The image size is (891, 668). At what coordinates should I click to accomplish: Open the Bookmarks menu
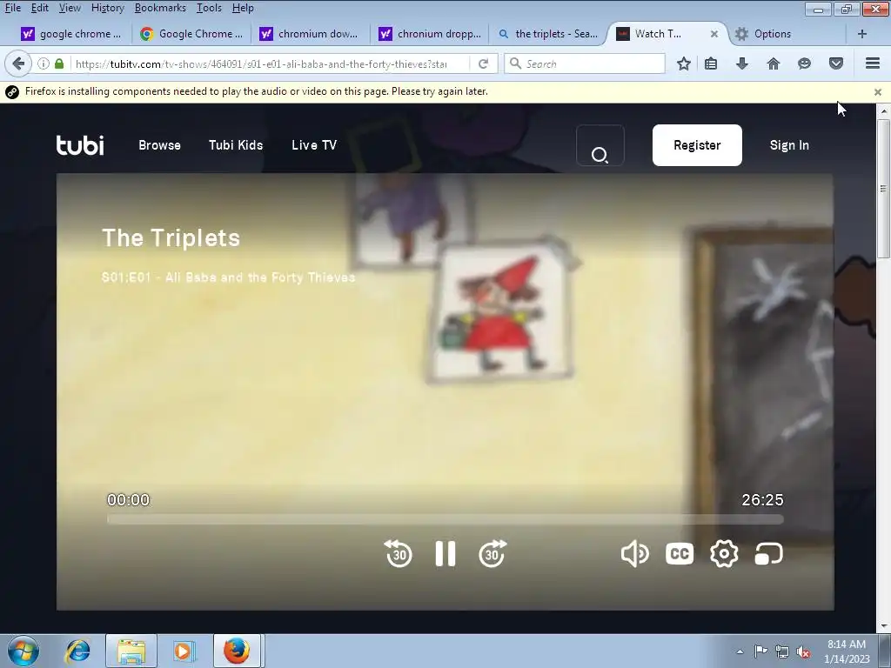pos(160,8)
